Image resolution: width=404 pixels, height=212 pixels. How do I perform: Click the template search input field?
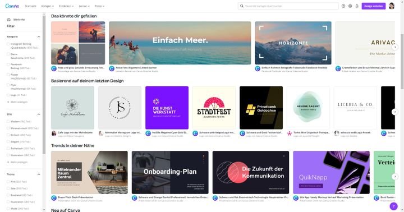pyautogui.click(x=288, y=6)
